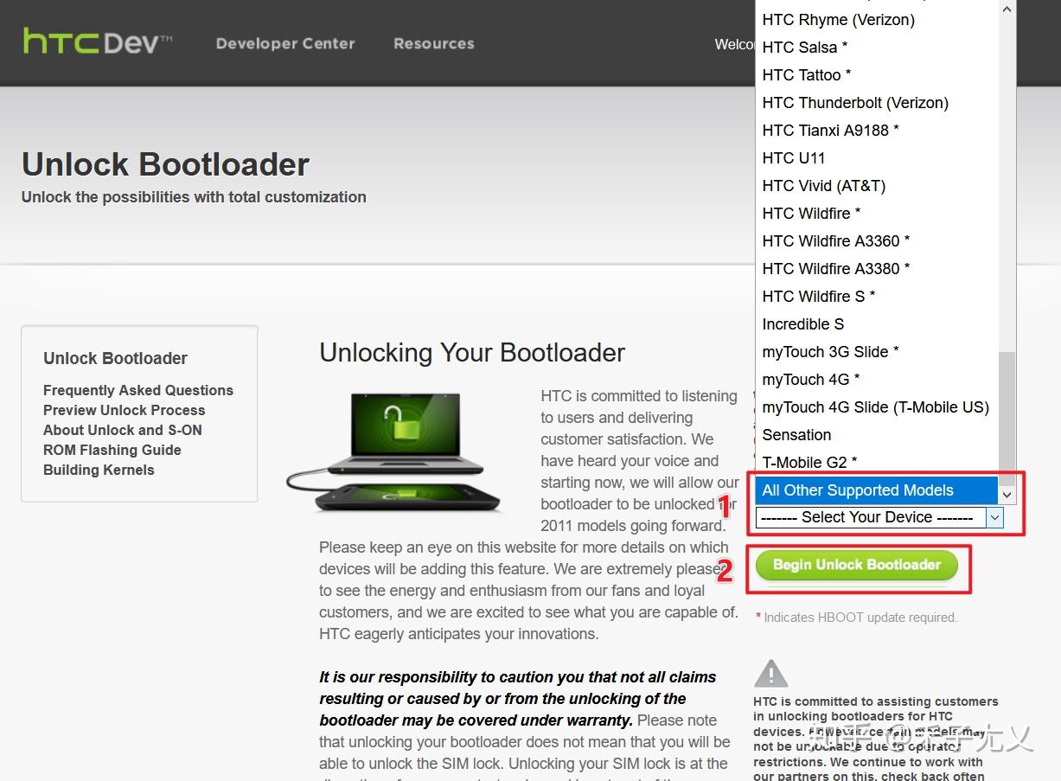This screenshot has width=1061, height=781.
Task: Select Incredible S from the device list
Action: (x=802, y=323)
